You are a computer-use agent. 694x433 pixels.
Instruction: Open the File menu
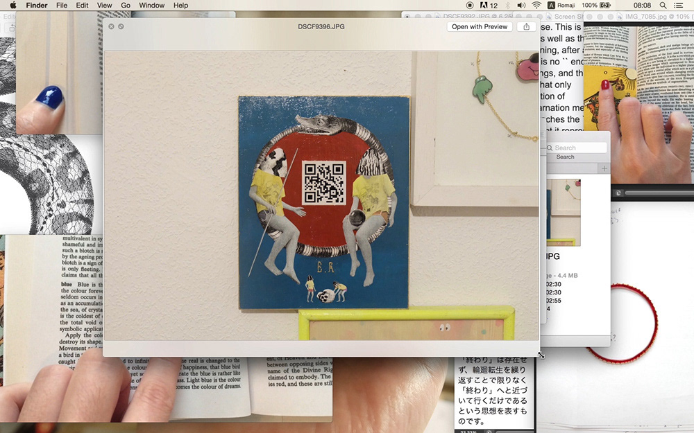62,6
